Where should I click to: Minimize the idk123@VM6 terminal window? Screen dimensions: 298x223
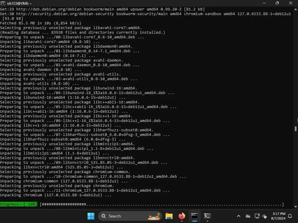[264, 3]
